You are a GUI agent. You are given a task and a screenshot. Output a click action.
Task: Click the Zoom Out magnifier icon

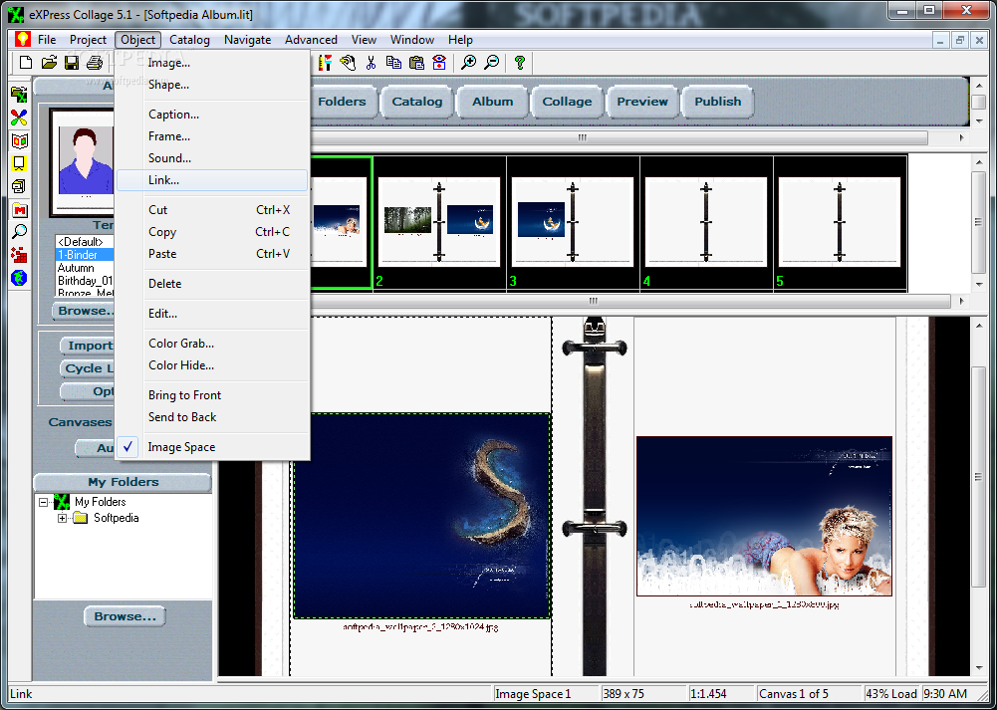[x=491, y=63]
